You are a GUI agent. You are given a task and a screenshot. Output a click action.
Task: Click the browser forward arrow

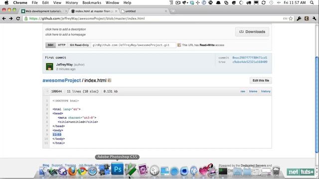pos(11,18)
